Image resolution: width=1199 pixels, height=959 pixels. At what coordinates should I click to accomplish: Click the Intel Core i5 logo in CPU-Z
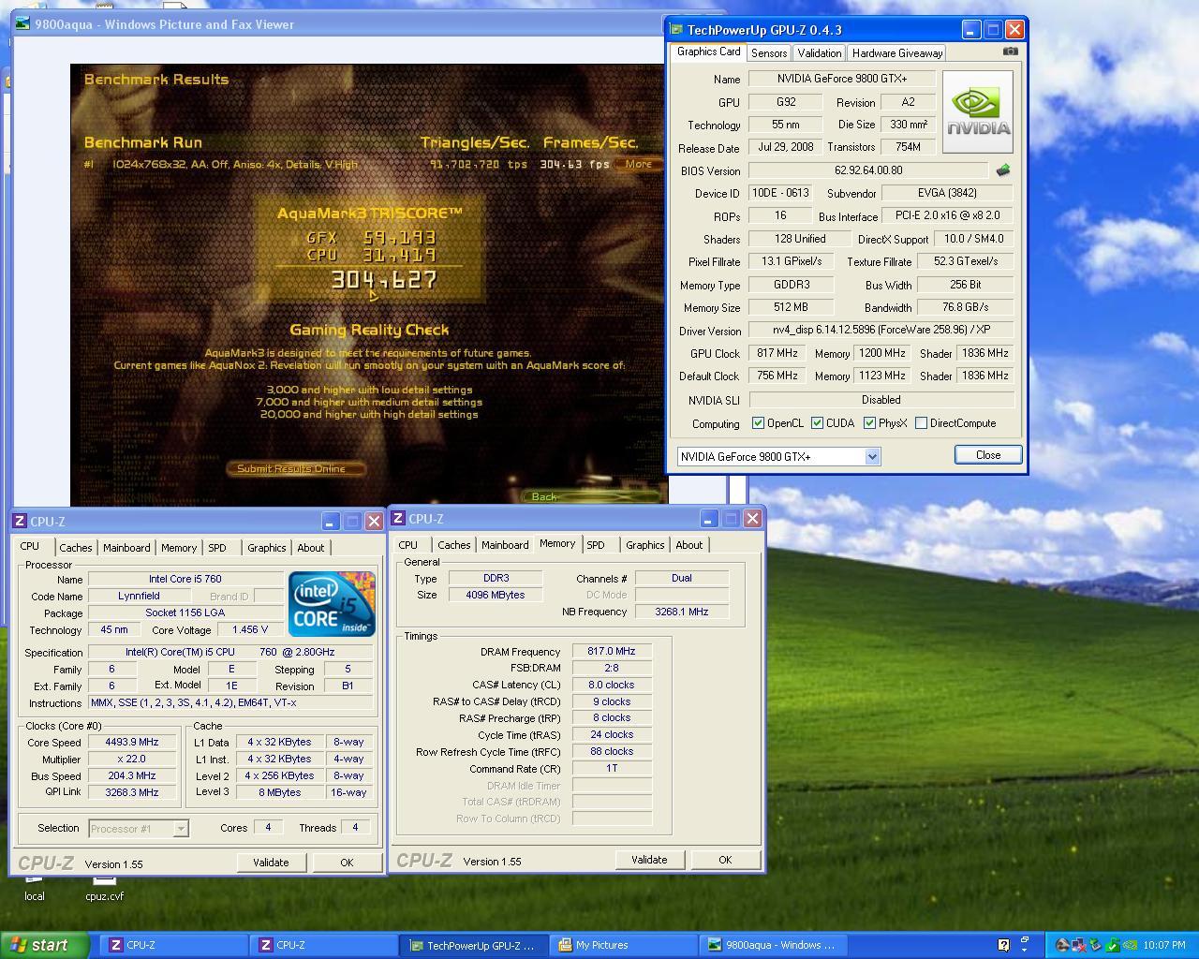(332, 603)
